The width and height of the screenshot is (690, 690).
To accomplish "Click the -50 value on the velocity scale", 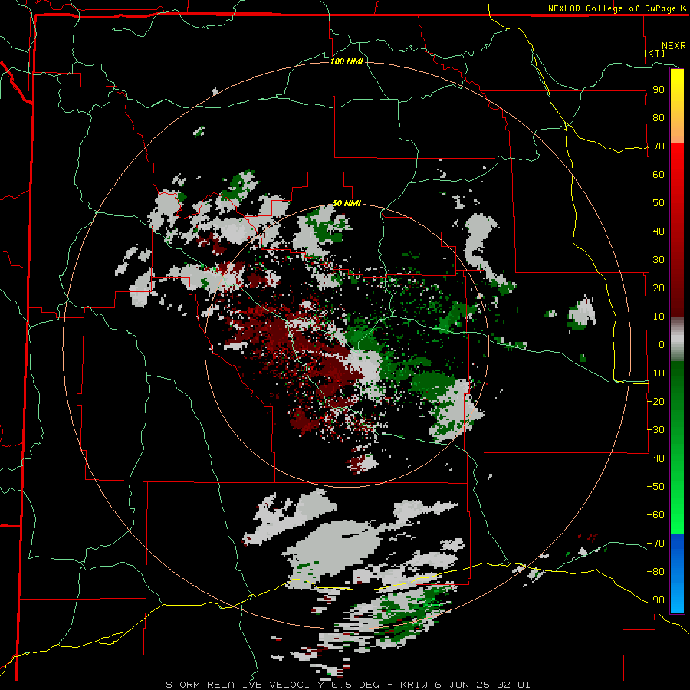I will pos(655,487).
